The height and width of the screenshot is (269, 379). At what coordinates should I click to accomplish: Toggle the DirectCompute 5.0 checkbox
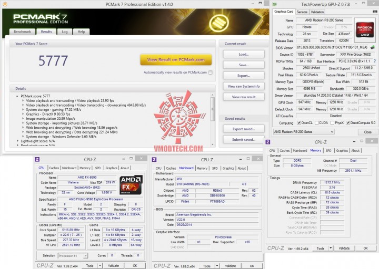348,123
